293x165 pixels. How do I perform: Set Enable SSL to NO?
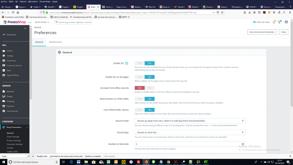139,63
